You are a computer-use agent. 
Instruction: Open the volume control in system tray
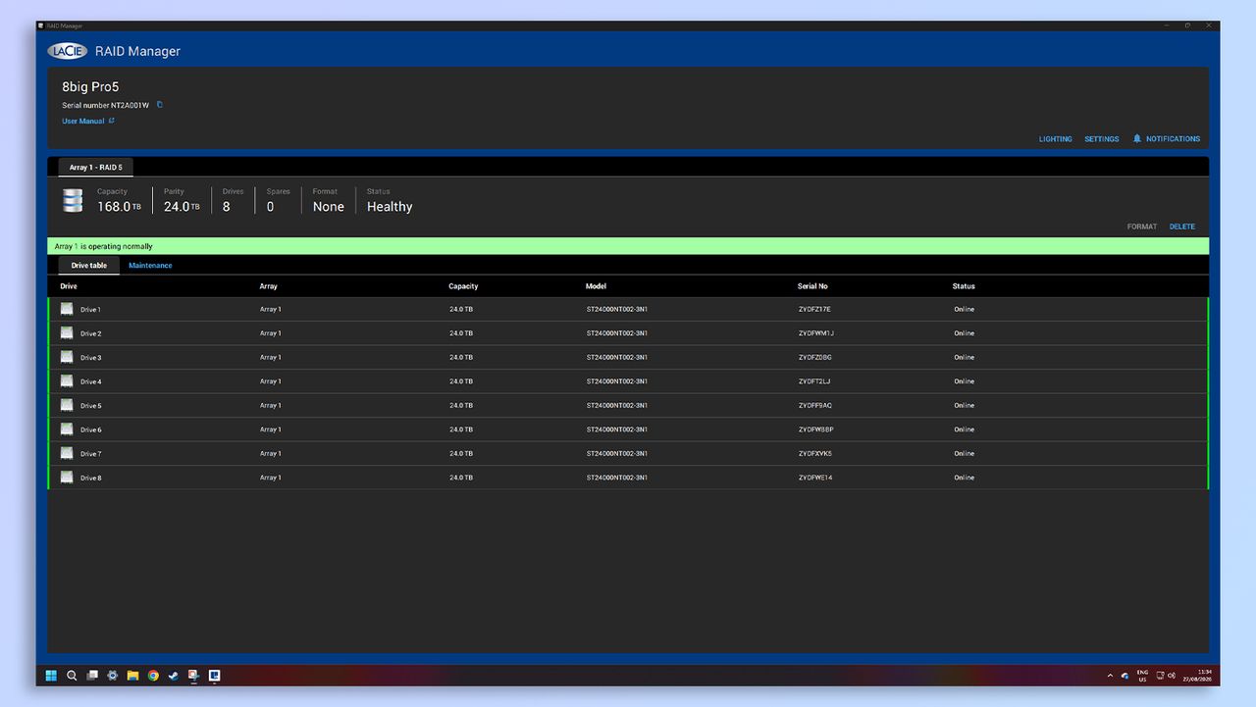coord(1172,676)
